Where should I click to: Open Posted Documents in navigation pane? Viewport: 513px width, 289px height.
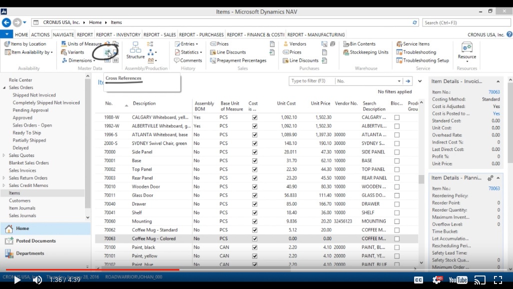(45, 241)
